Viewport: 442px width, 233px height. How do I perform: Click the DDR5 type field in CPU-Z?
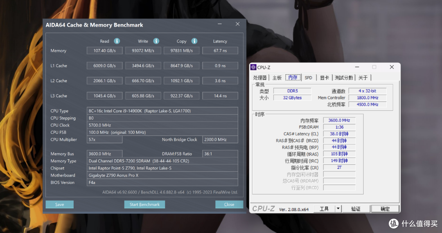click(x=292, y=91)
